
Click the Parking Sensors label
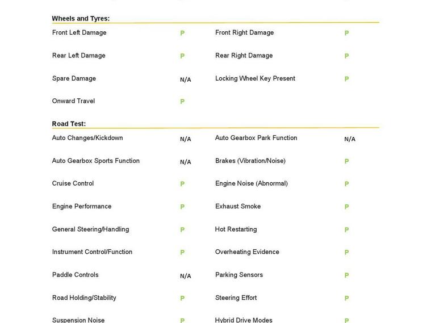(x=238, y=275)
